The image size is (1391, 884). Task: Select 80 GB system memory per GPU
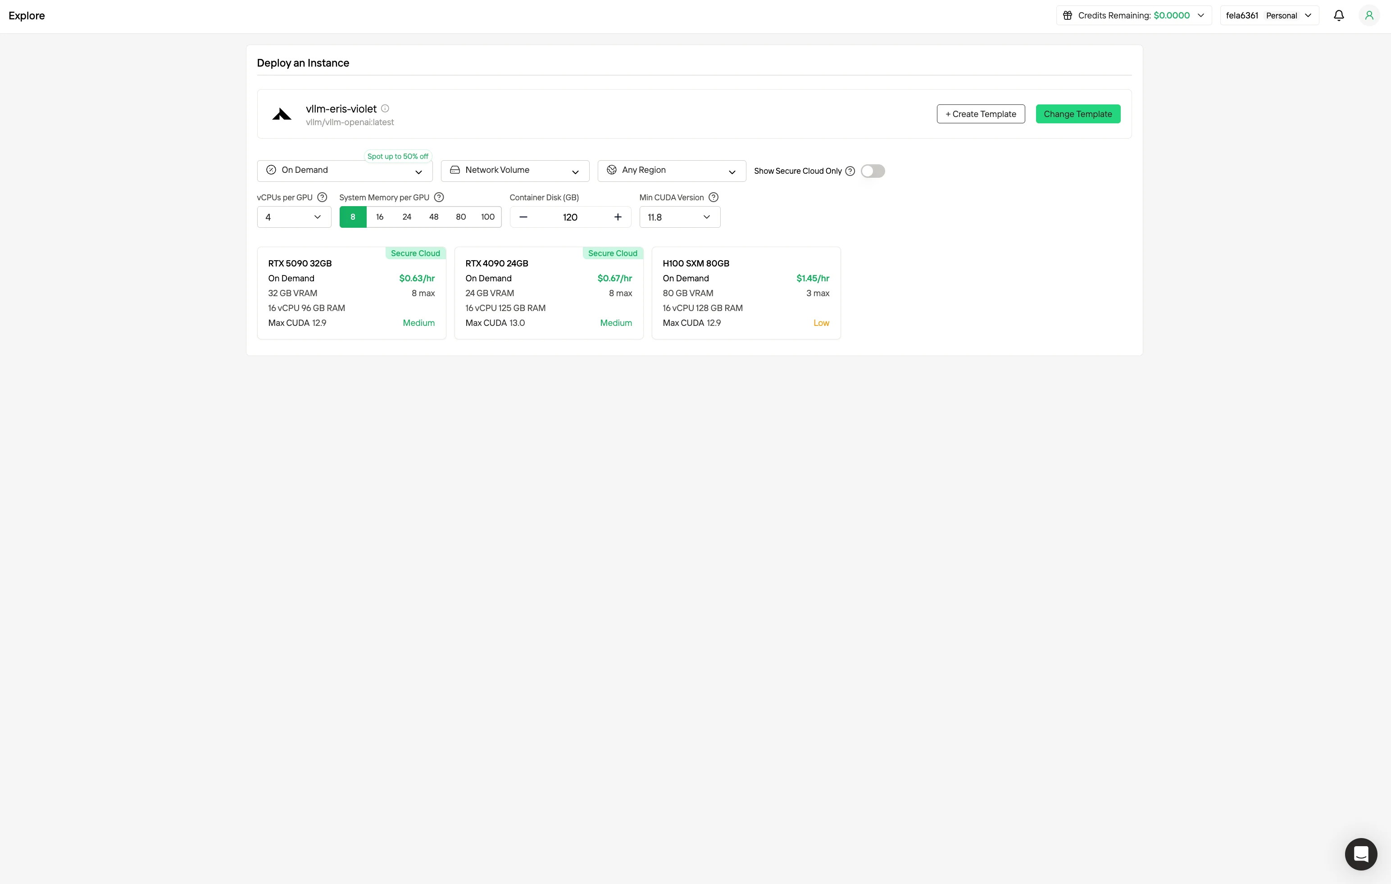pos(461,217)
